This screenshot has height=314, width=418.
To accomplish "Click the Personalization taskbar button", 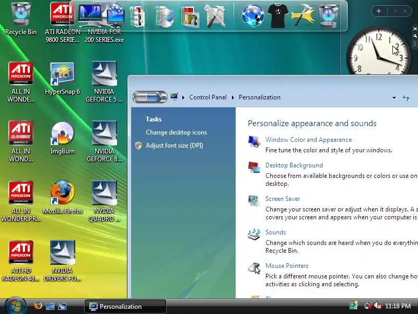I will (x=125, y=306).
